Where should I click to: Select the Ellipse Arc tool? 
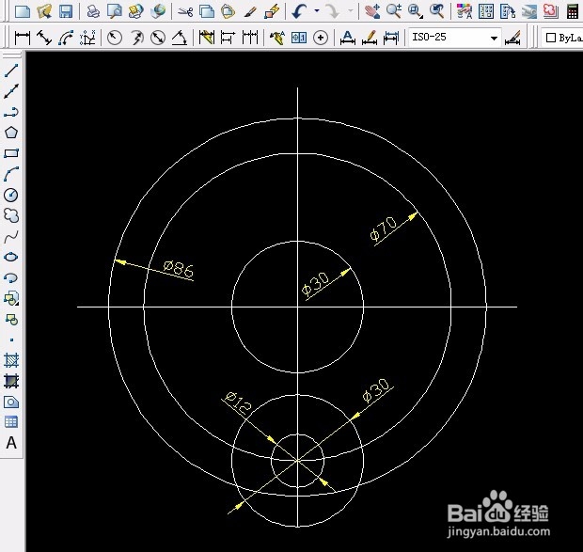11,277
